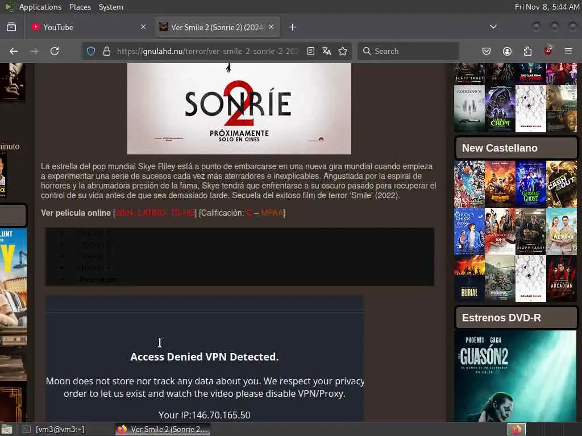Viewport: 582px width, 436px height.
Task: Close the Ver Smile 2 tab
Action: 271,27
